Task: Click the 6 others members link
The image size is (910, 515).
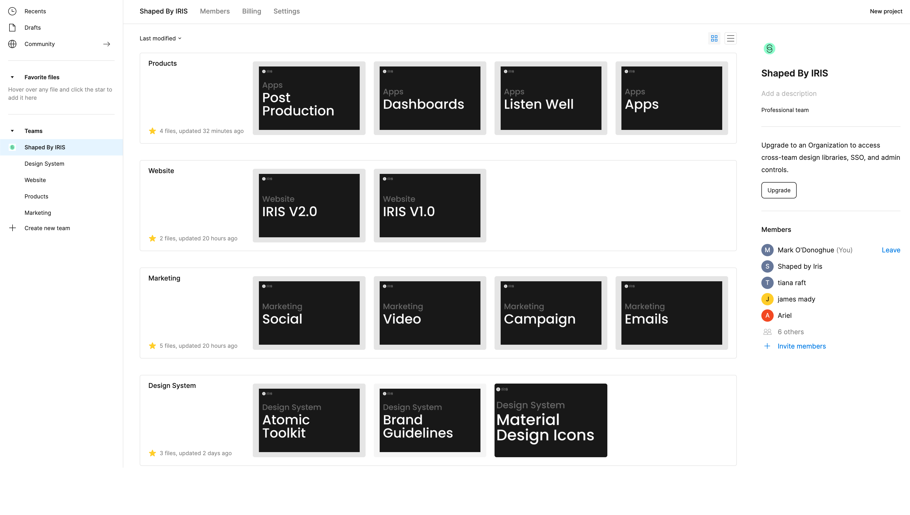Action: point(791,332)
